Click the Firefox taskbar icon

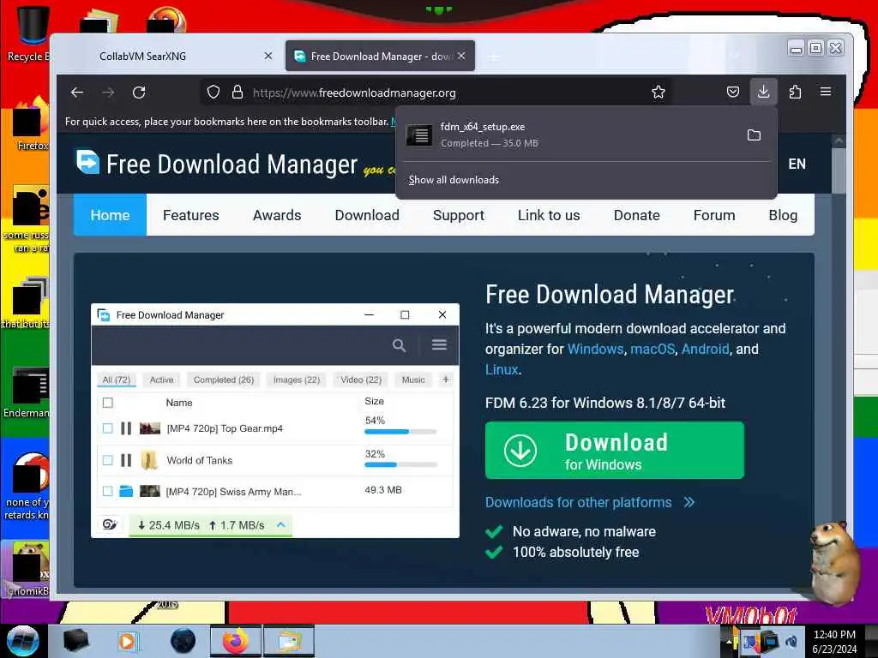click(x=236, y=641)
